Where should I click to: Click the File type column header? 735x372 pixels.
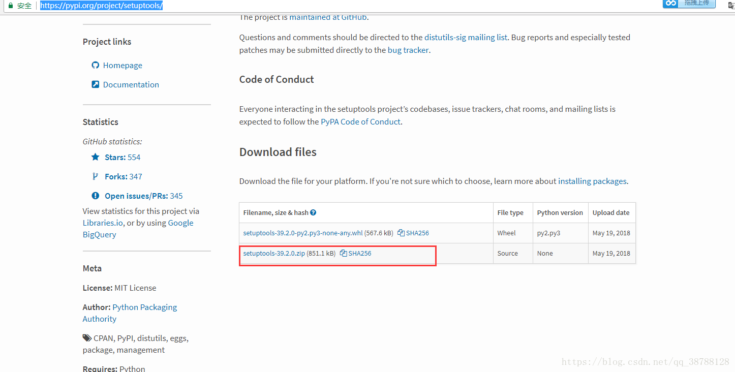click(x=510, y=212)
